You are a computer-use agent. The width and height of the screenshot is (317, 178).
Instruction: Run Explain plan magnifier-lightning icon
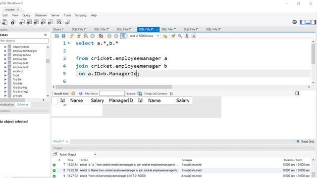(x=86, y=36)
